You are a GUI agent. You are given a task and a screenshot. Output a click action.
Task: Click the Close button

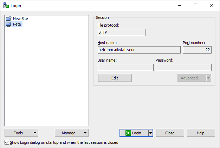[170, 133]
